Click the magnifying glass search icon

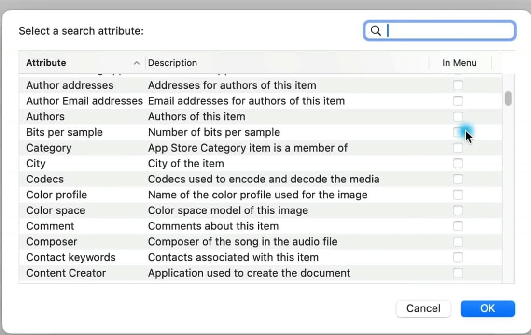coord(376,31)
